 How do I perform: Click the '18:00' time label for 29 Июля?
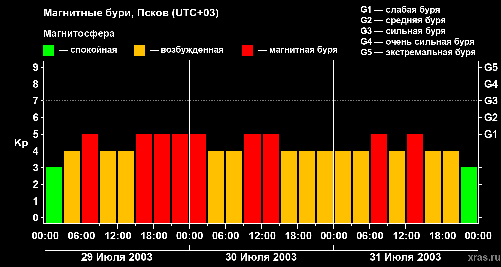pos(153,236)
